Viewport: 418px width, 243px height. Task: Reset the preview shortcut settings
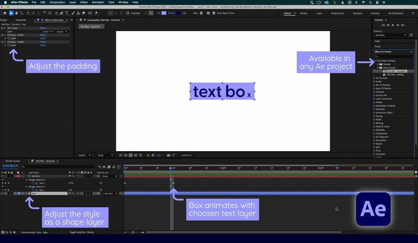[411, 35]
